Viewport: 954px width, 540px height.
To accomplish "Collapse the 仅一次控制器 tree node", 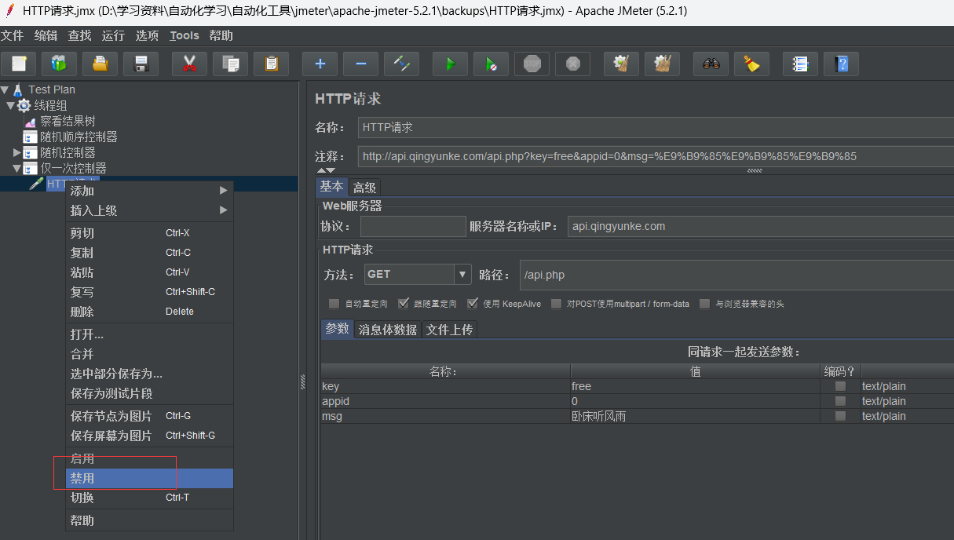I will pos(16,168).
